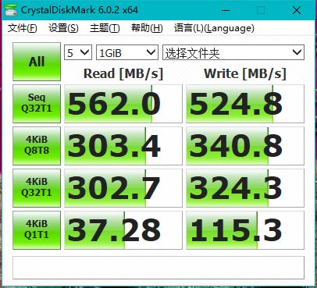Select the 4KiB Q32T1 read result 302.7
Image resolution: width=317 pixels, height=288 pixels.
click(x=123, y=188)
